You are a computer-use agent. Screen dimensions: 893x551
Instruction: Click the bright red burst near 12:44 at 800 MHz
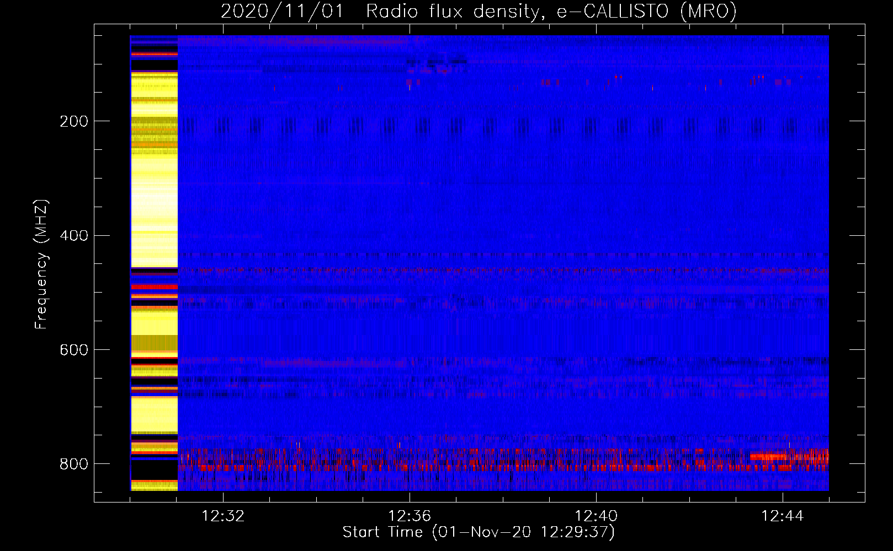coord(789,456)
